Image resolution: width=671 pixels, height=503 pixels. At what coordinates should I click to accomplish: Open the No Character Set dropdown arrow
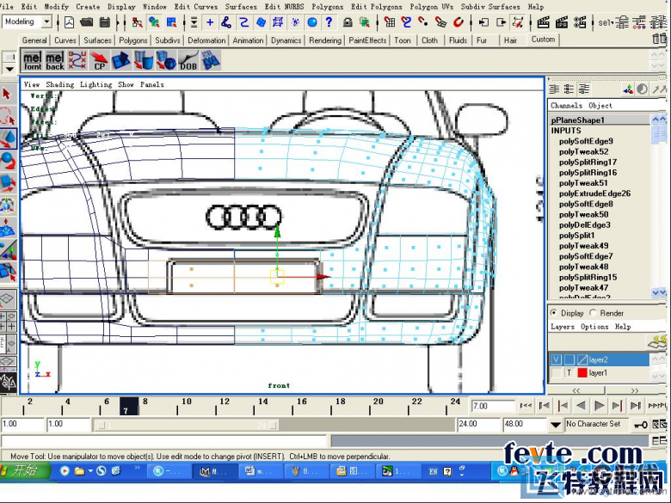(x=556, y=424)
